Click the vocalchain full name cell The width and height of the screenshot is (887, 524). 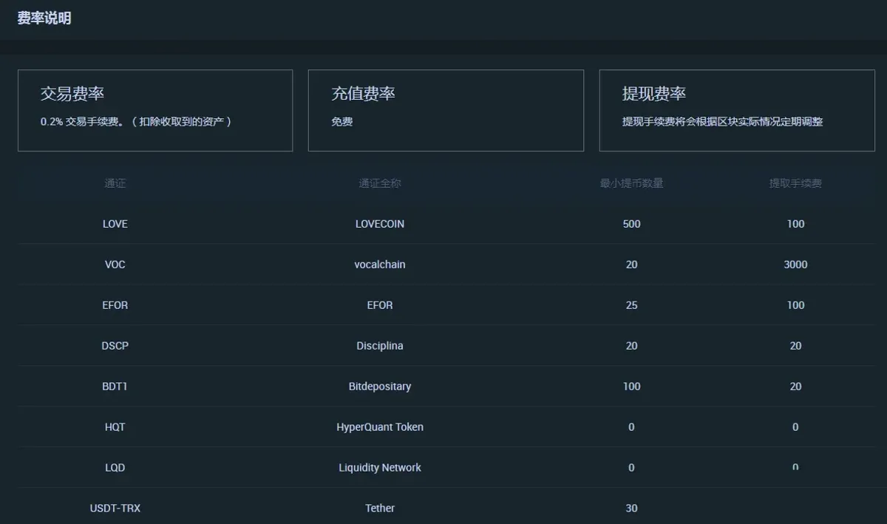(380, 265)
